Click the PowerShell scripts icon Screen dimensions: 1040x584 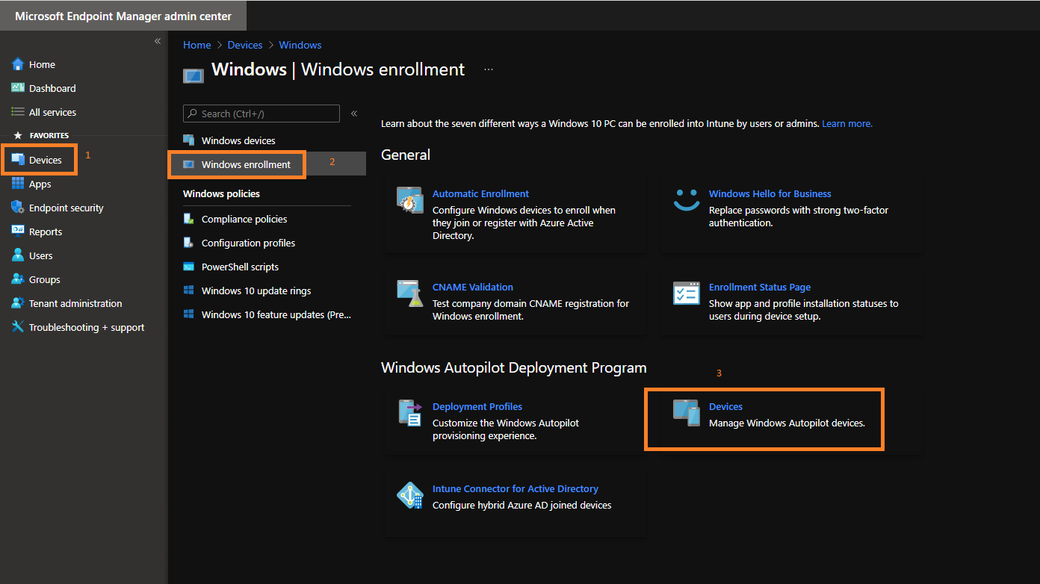tap(189, 267)
